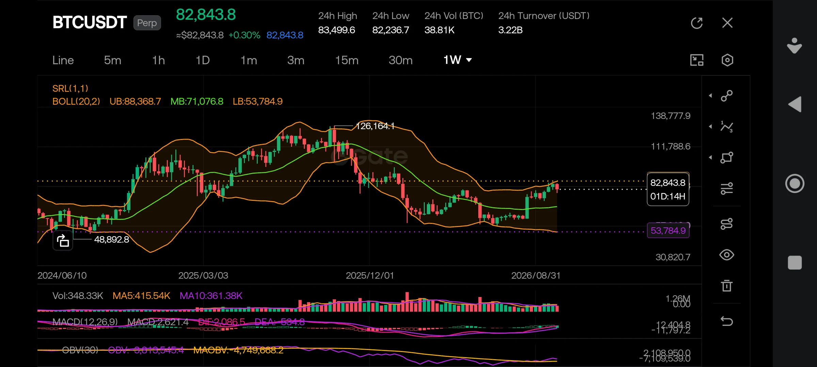The image size is (817, 367).
Task: Select the rectangle shape drawing tool
Action: (x=727, y=157)
